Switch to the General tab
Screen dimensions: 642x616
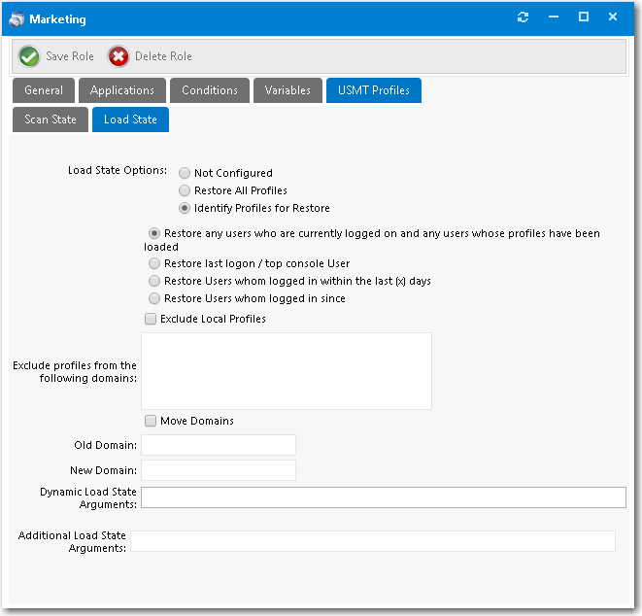click(x=44, y=90)
